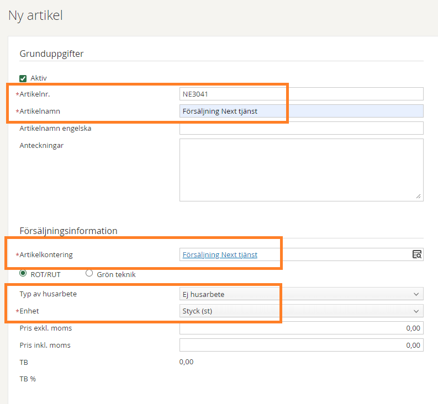Screen dimensions: 438x404
Task: Uncheck the Aktiv checkbox
Action: [x=23, y=78]
